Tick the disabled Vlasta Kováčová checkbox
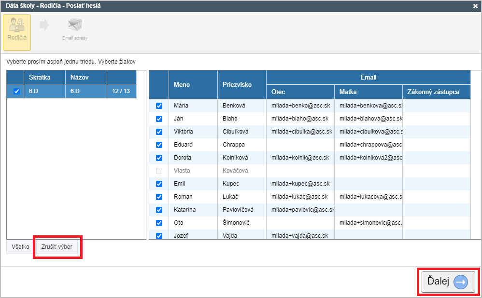Viewport: 482px width, 298px height. click(159, 171)
